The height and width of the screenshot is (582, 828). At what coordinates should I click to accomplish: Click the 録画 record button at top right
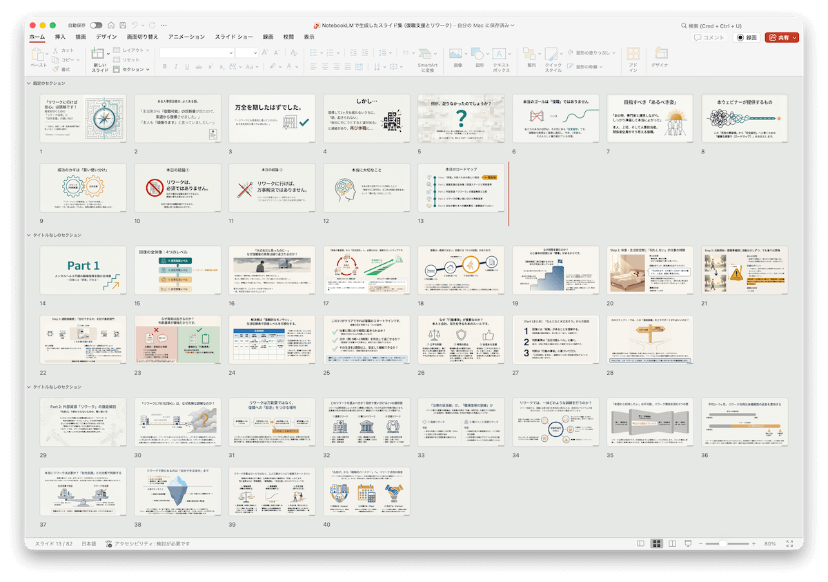[747, 38]
